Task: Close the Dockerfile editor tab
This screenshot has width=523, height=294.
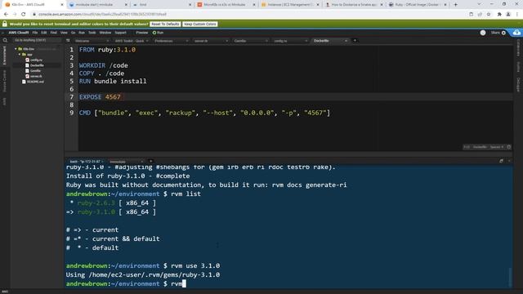Action: coord(346,41)
